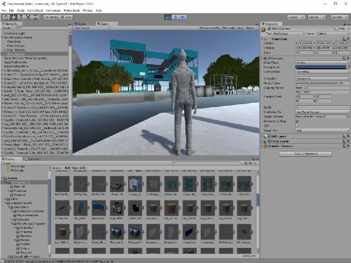Switch to the Scene tab

coord(81,23)
